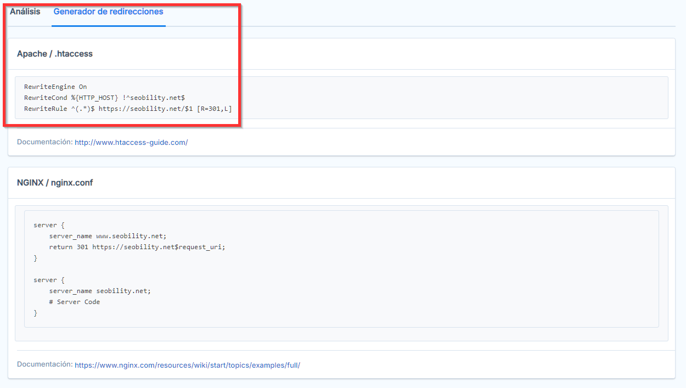Click the return 301 redirect line
The width and height of the screenshot is (686, 388).
(137, 247)
